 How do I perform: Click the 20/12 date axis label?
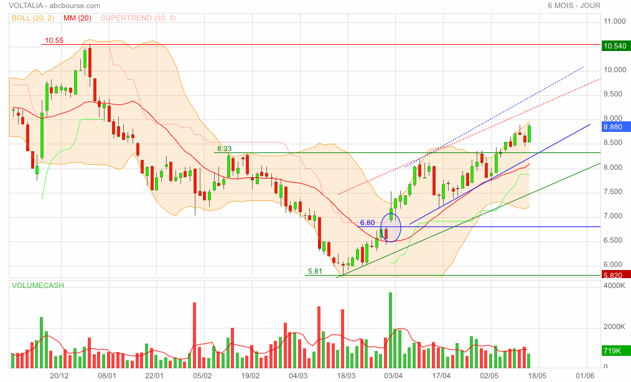[59, 376]
